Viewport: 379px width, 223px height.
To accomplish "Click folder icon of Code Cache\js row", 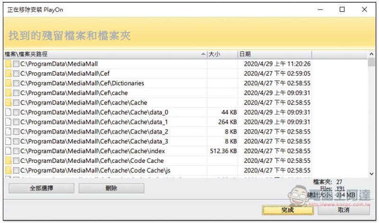I will click(x=8, y=170).
